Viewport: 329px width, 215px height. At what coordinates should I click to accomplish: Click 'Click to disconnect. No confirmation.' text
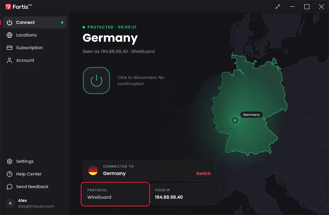pos(140,81)
